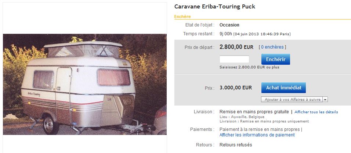Click the Caravane Eriba-Touring Puck title
Image resolution: width=351 pixels, height=153 pixels.
pyautogui.click(x=215, y=7)
